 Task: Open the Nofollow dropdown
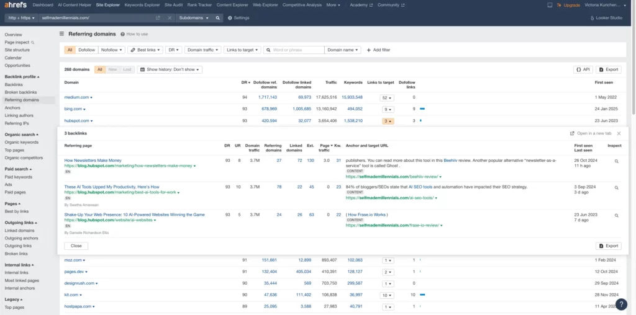point(111,50)
